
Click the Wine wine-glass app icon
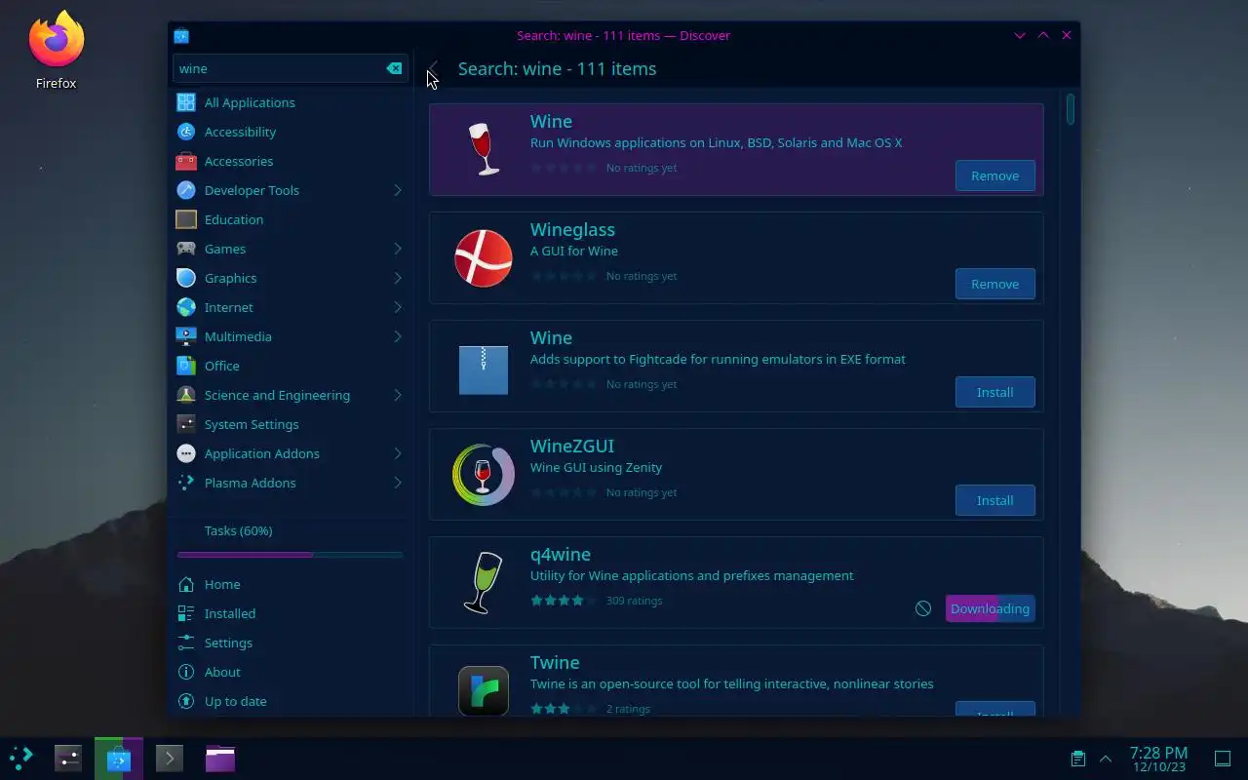(x=484, y=150)
